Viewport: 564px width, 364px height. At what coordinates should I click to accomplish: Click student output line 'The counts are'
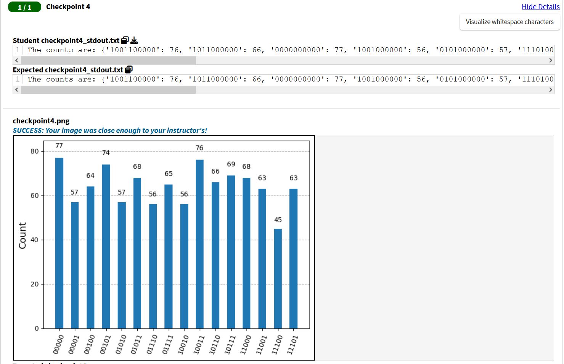291,50
